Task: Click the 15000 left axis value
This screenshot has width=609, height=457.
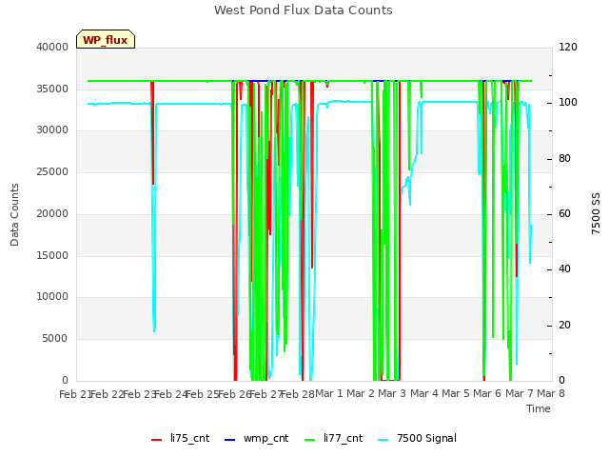Action: [52, 256]
